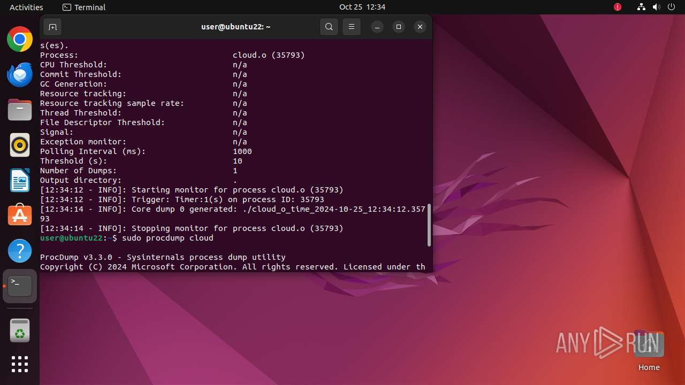Open the terminal hamburger menu
The width and height of the screenshot is (685, 385).
352,27
